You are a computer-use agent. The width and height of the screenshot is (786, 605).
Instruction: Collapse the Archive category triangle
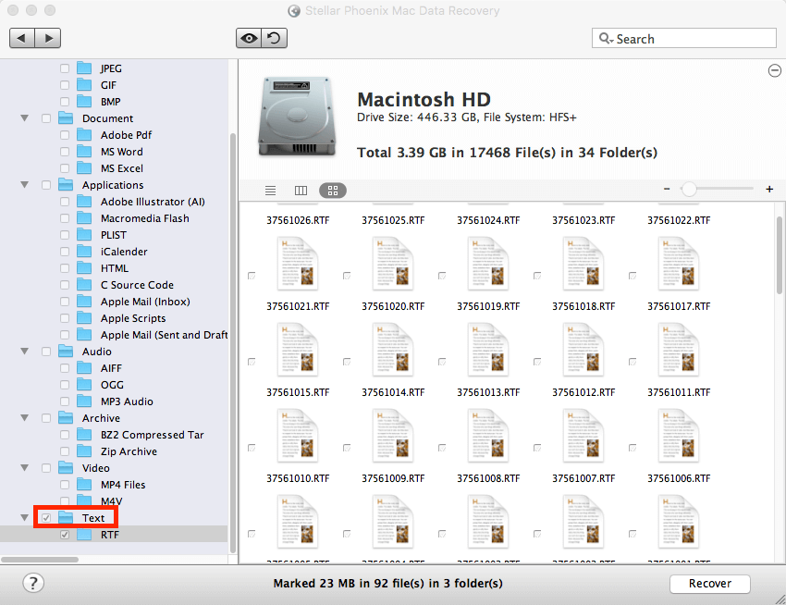[x=24, y=418]
